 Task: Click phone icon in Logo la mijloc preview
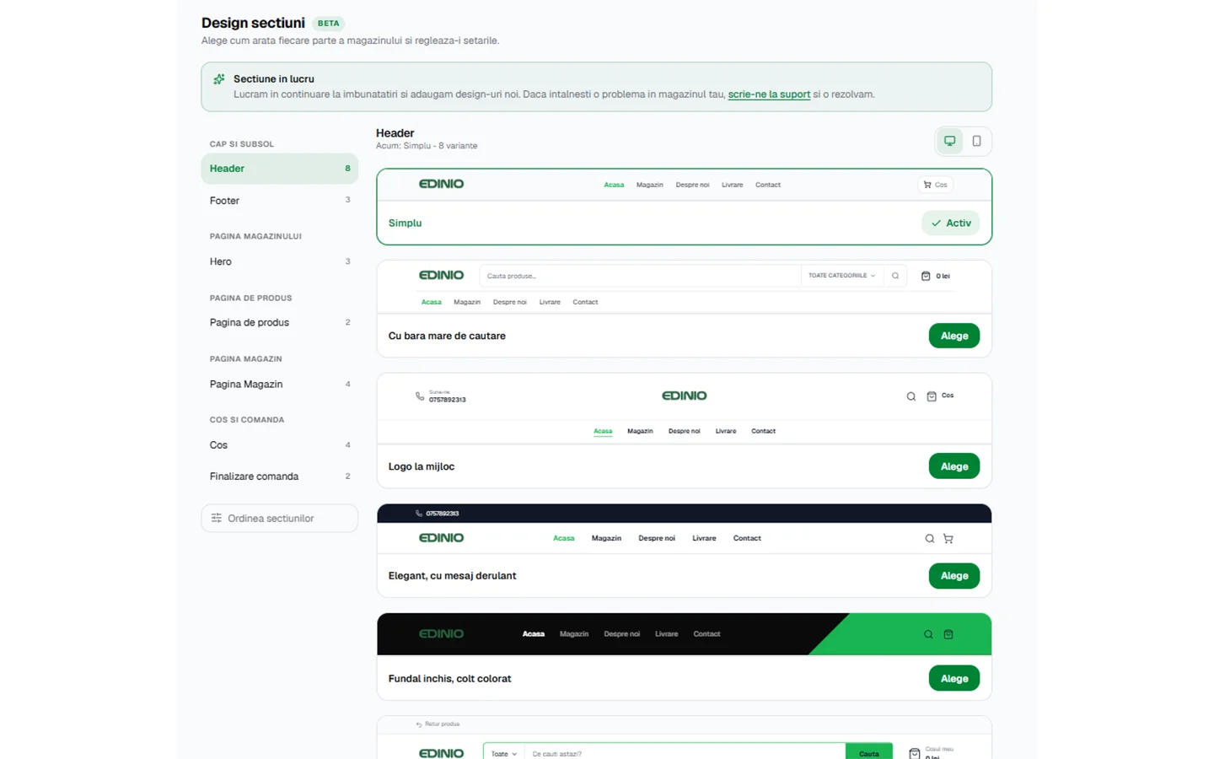tap(420, 396)
